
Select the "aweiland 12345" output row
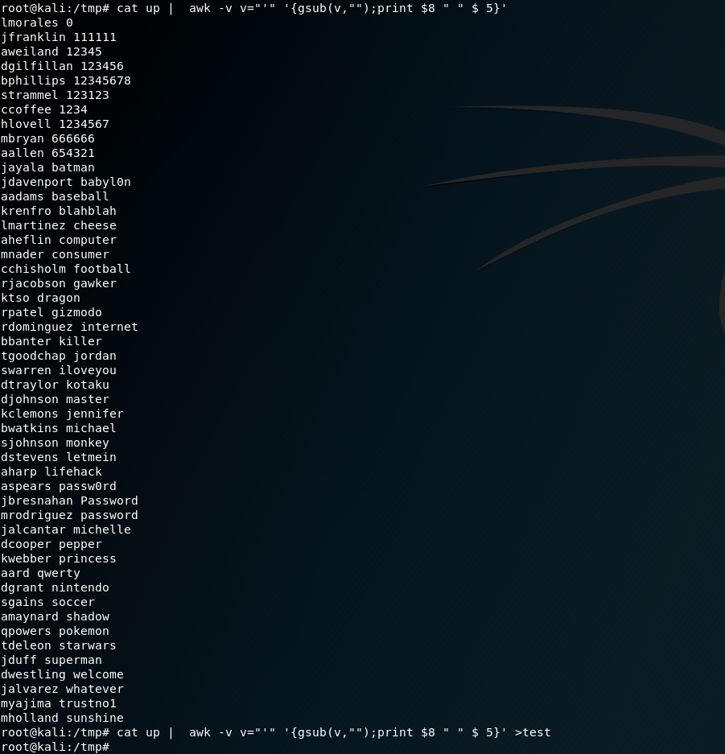click(51, 52)
